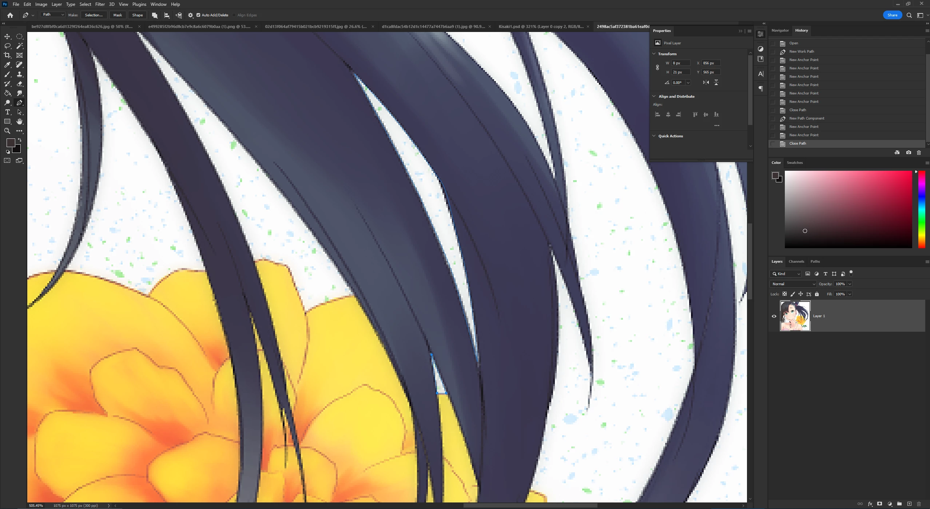Create new snapshot camera icon in History
The image size is (930, 509).
point(909,153)
